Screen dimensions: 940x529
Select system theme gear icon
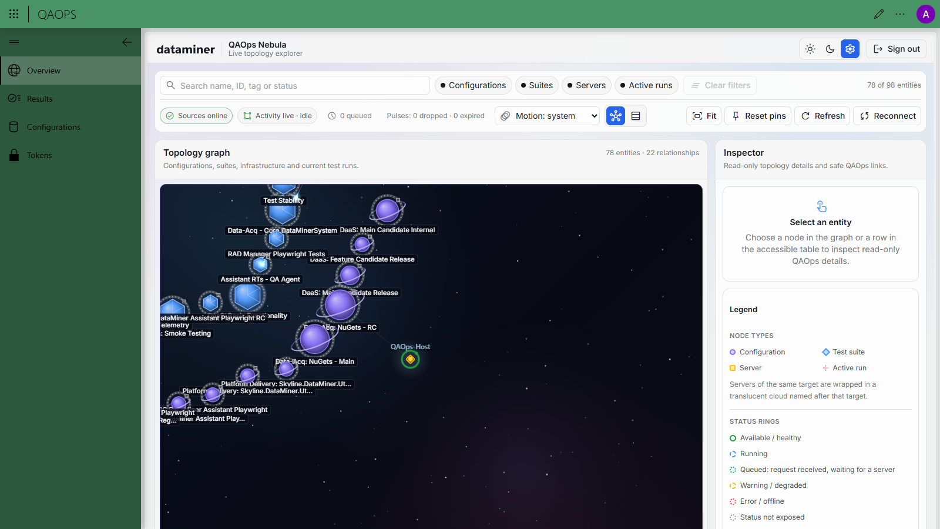[850, 49]
